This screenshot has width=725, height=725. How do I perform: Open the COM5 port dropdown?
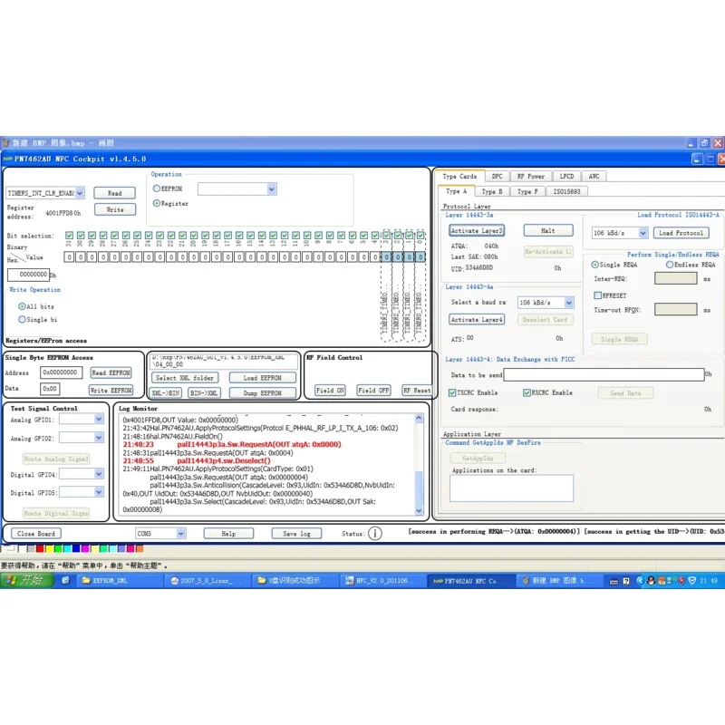point(180,533)
